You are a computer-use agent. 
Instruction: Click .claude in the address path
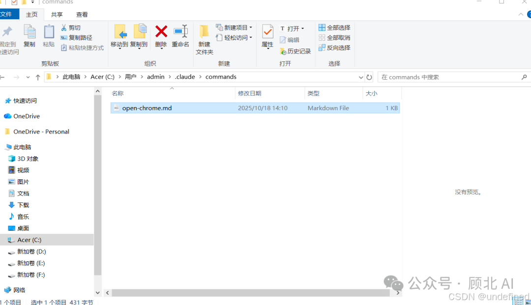[x=185, y=77]
